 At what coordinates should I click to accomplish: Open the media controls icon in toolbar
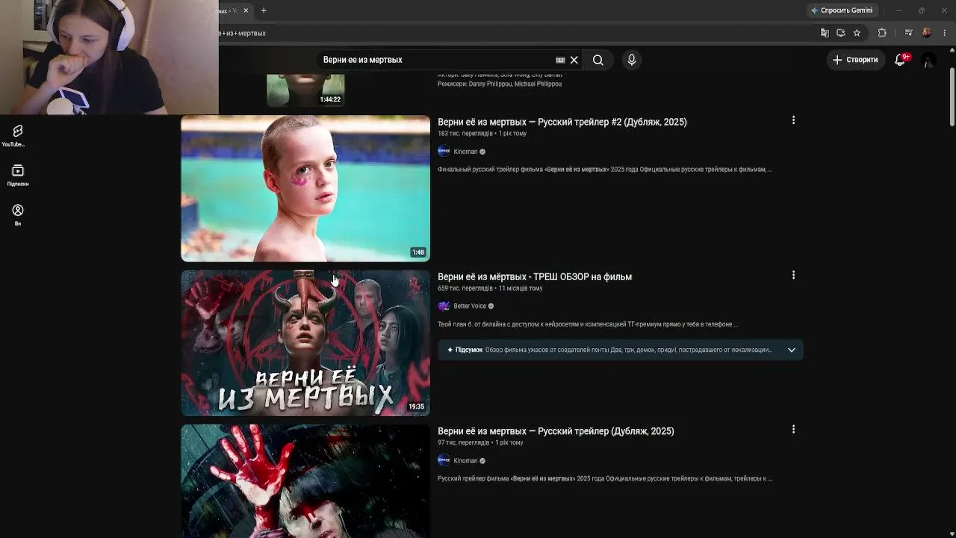(x=908, y=33)
